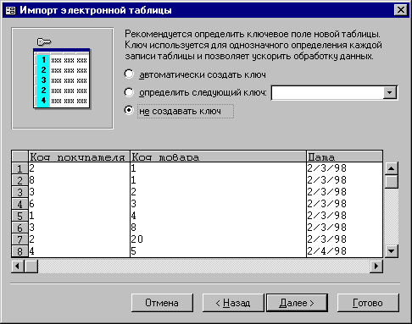Click the date cell 2/4/98
Screen dimensions: 412x324
tap(345, 251)
